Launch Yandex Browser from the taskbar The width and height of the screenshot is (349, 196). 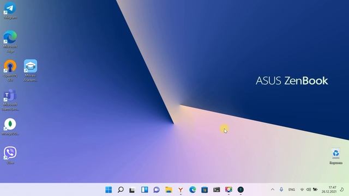click(180, 189)
